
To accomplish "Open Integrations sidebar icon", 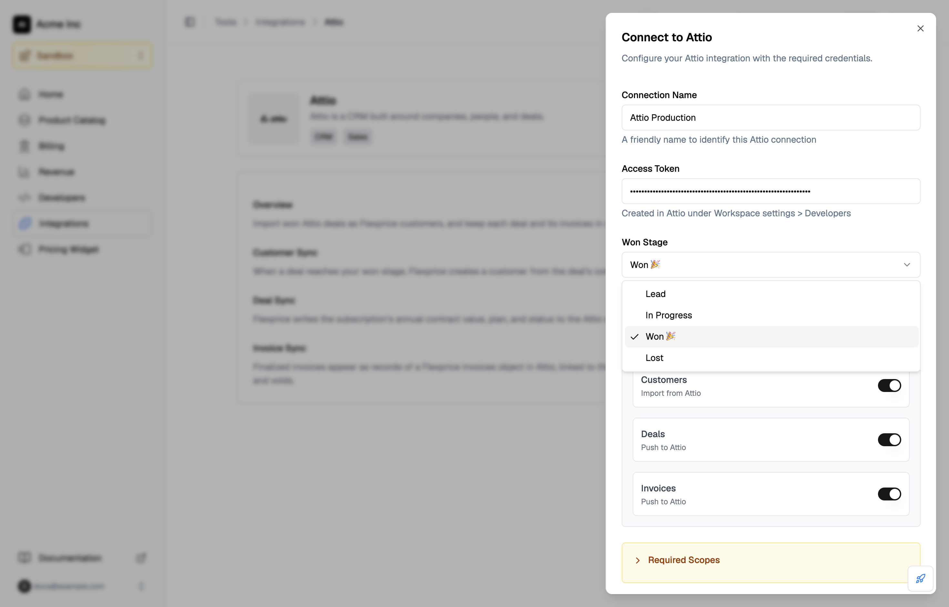I will tap(25, 223).
